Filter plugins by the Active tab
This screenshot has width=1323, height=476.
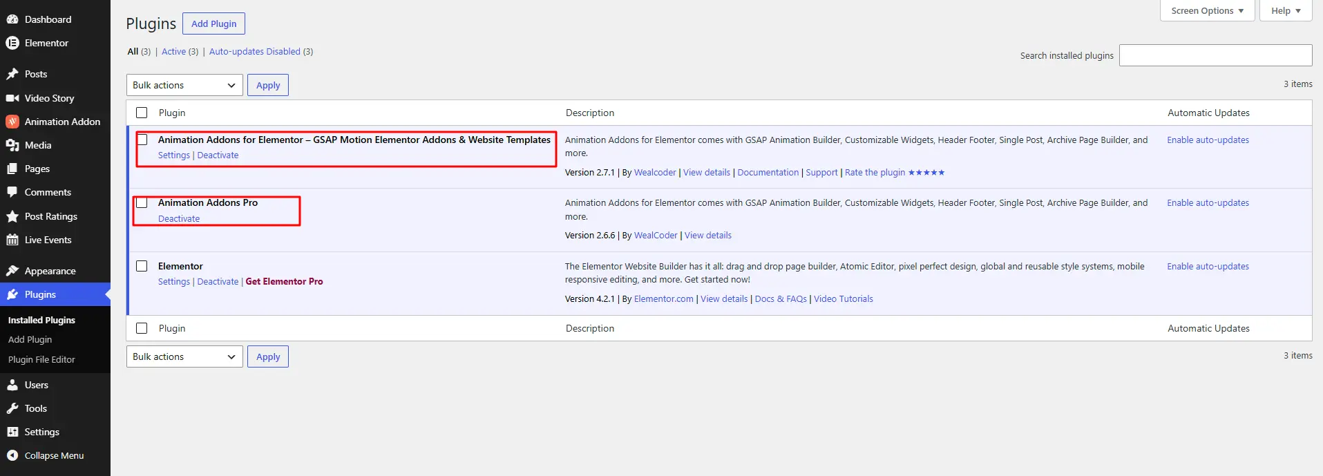tap(173, 52)
